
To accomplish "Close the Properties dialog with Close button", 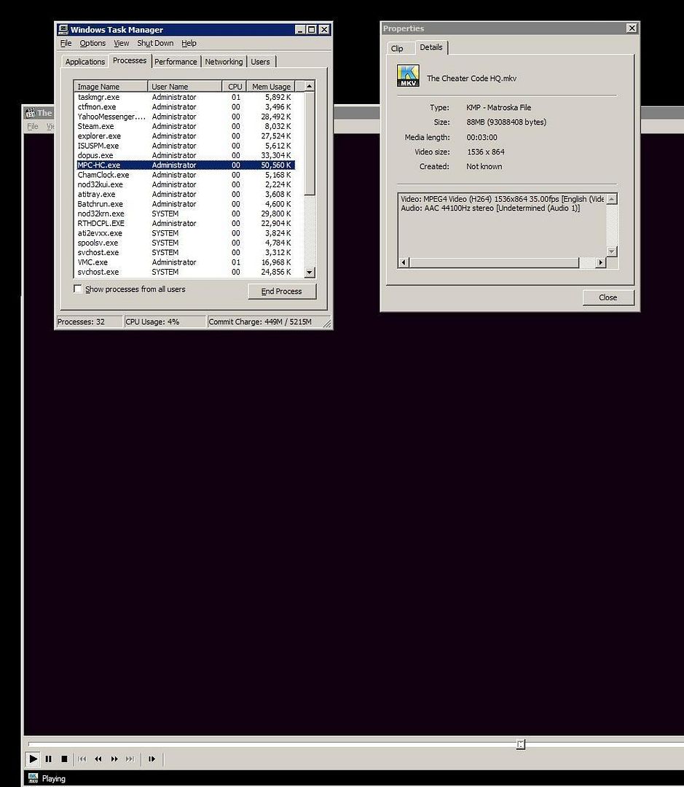I will [x=608, y=297].
